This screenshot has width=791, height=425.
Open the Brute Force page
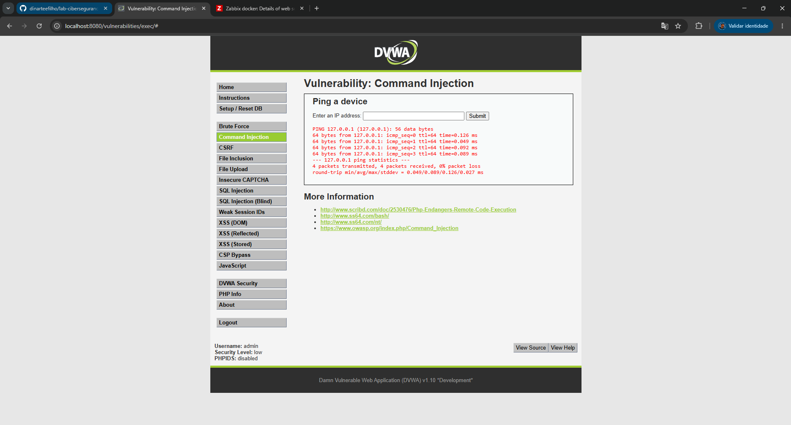252,126
